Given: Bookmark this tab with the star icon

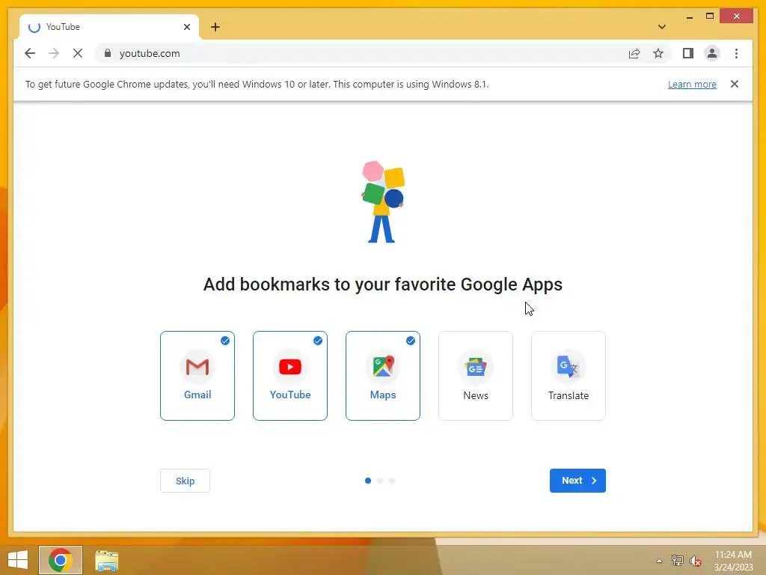Looking at the screenshot, I should coord(658,53).
